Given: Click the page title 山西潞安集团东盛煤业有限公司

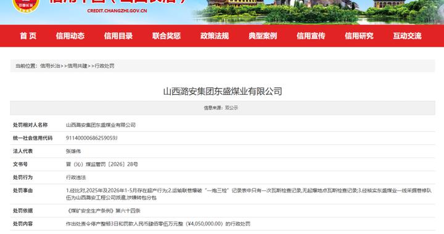Looking at the screenshot, I should point(223,91).
